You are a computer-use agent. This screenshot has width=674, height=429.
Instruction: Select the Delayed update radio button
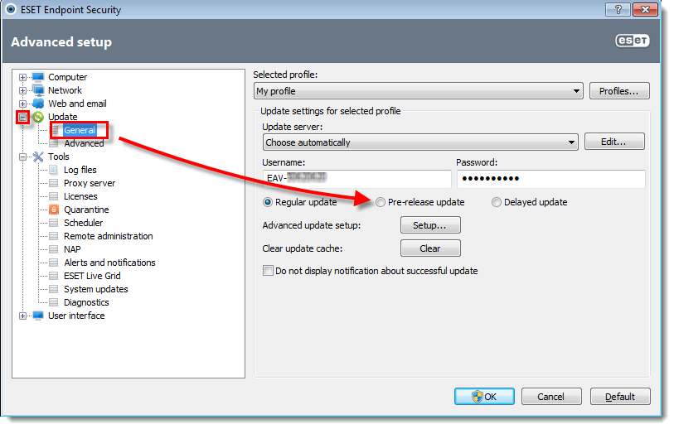pyautogui.click(x=497, y=202)
